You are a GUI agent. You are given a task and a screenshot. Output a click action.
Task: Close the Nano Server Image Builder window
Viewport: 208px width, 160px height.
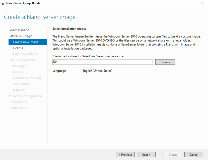[202, 3]
